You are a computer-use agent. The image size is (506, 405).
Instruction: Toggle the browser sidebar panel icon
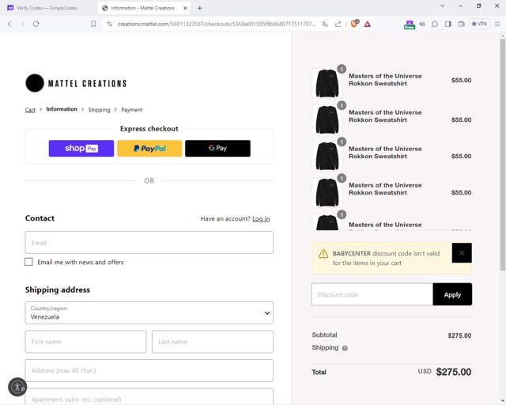[x=448, y=24]
